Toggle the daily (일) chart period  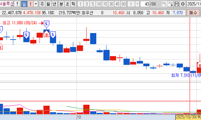24,4
